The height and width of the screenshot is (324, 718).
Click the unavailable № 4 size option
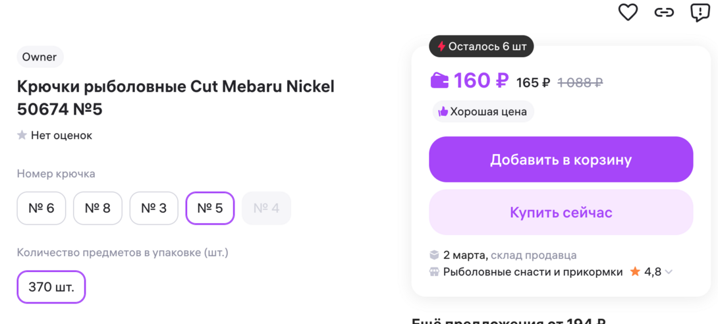(266, 208)
